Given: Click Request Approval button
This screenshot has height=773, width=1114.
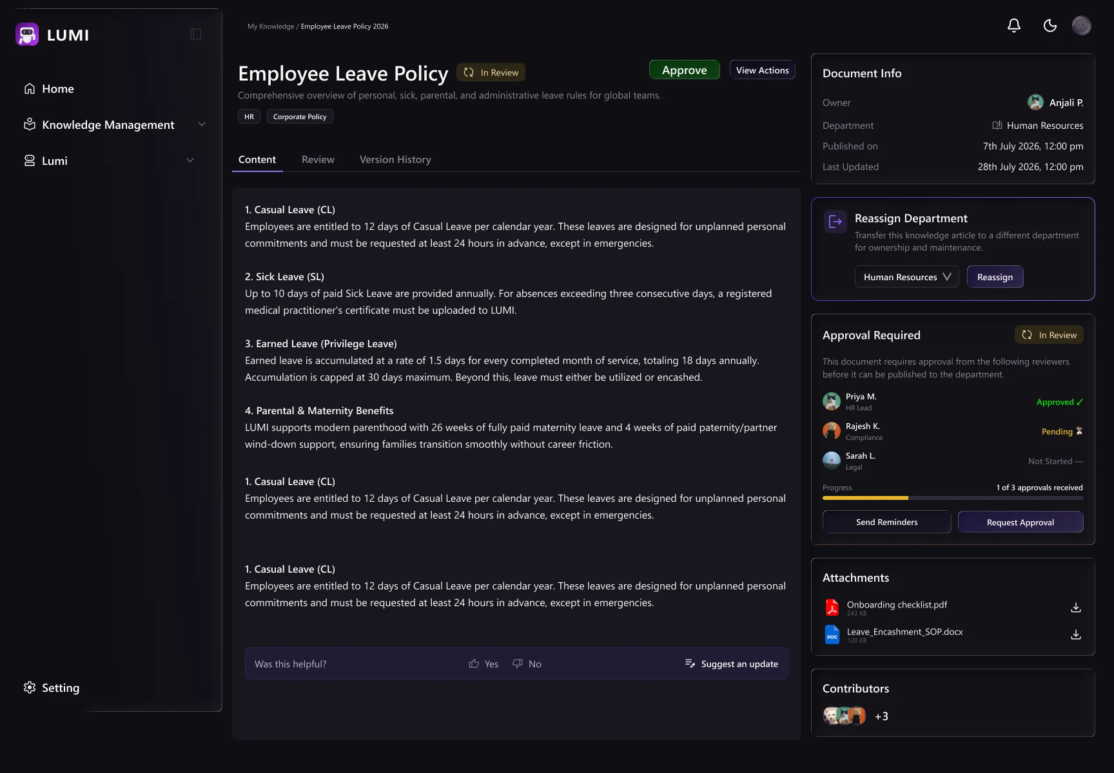Looking at the screenshot, I should click(x=1021, y=522).
